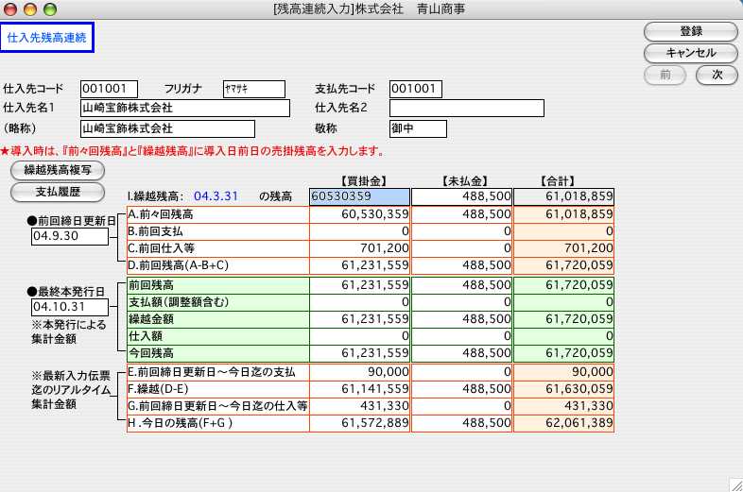Viewport: 743px width, 492px height.
Task: Select the 敬称 field containing 御中
Action: click(417, 128)
